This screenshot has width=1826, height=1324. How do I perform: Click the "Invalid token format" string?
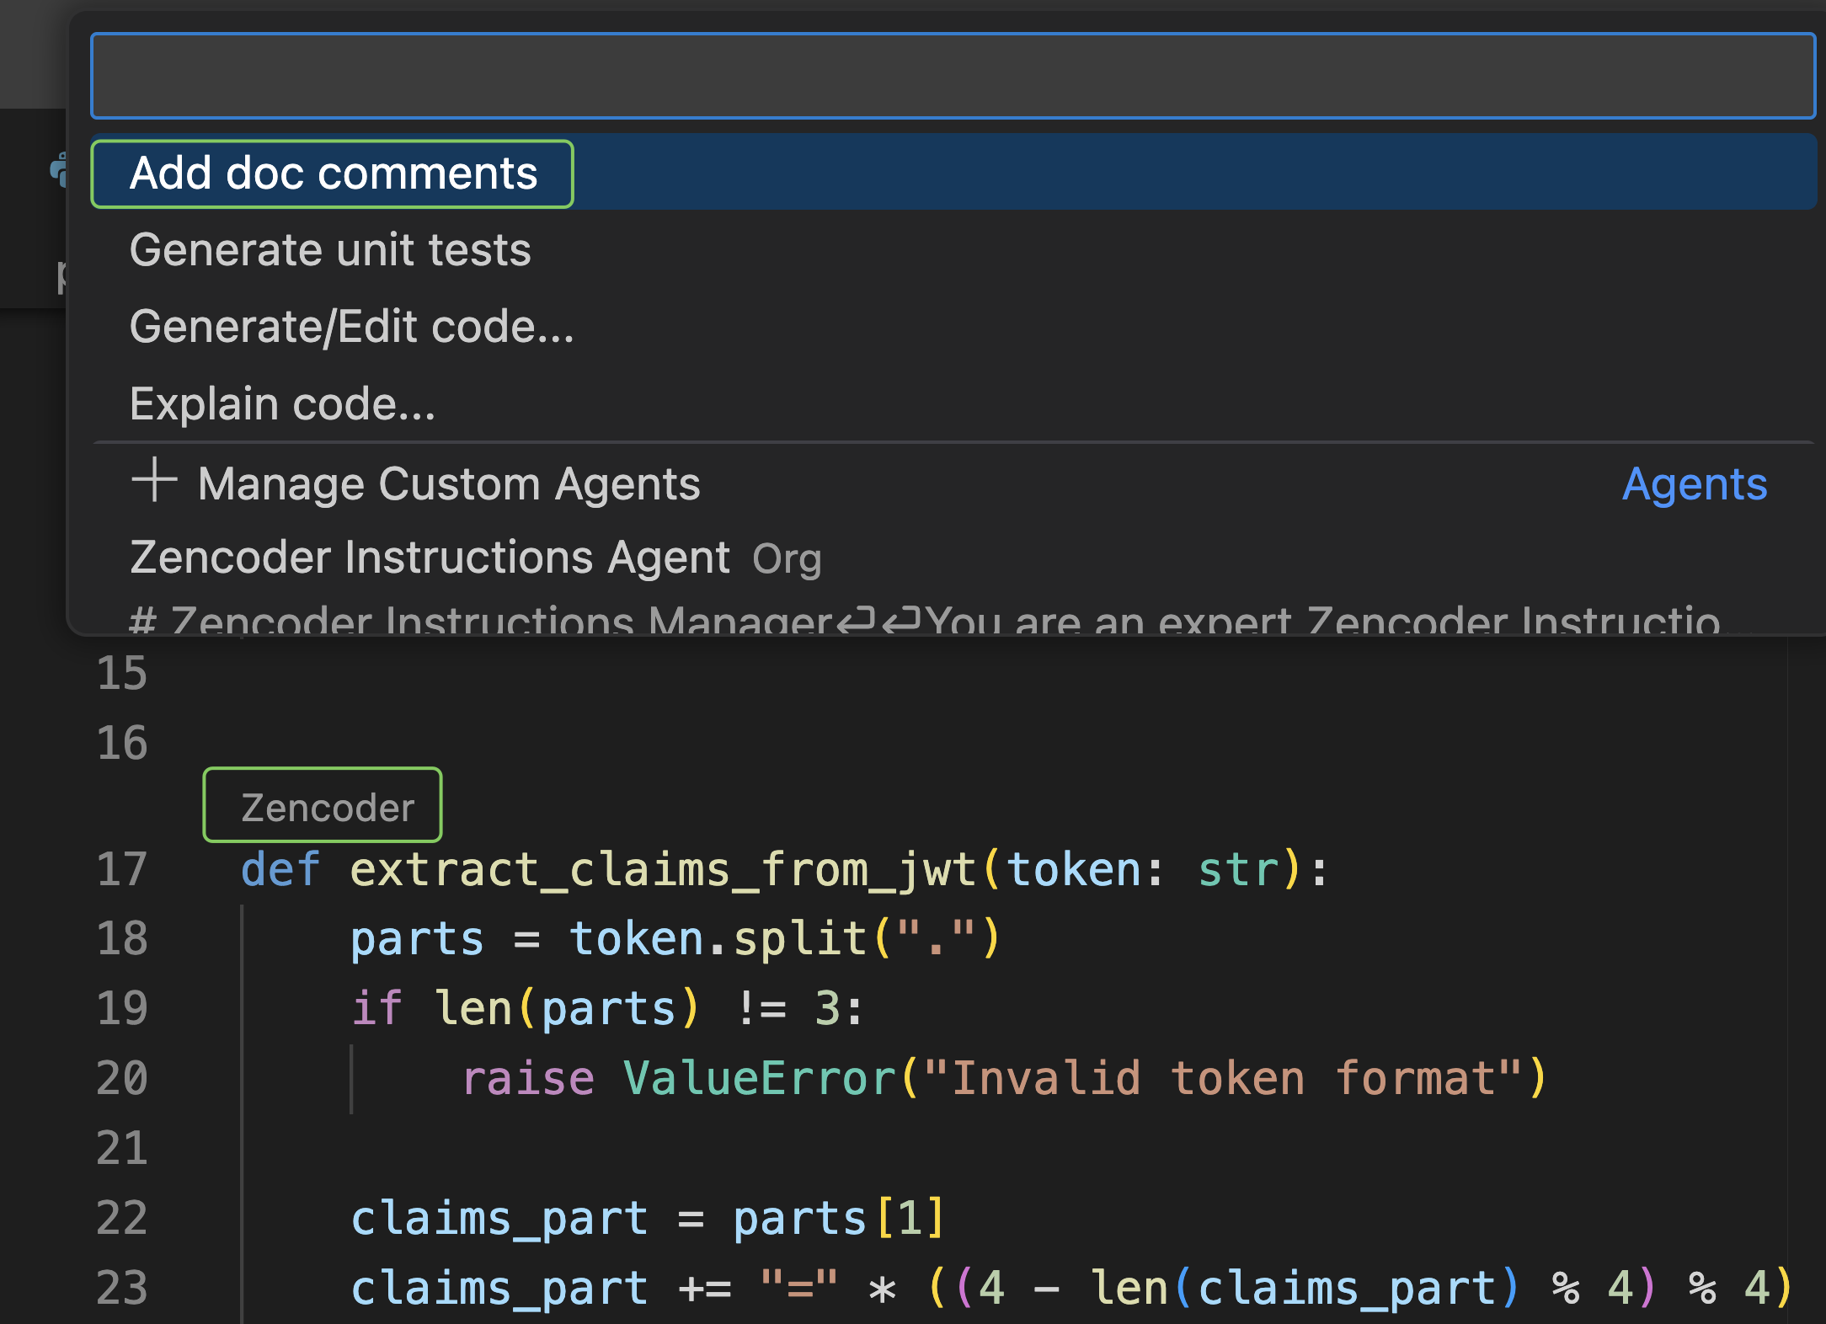click(x=1222, y=1078)
